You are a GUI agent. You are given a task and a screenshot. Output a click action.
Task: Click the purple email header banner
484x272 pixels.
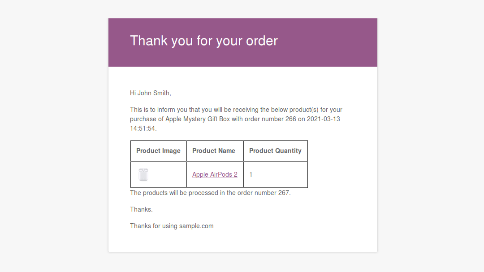(x=242, y=42)
